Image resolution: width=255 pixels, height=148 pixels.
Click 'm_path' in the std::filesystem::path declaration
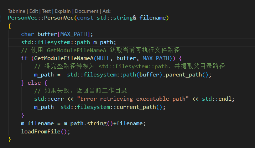click(103, 42)
